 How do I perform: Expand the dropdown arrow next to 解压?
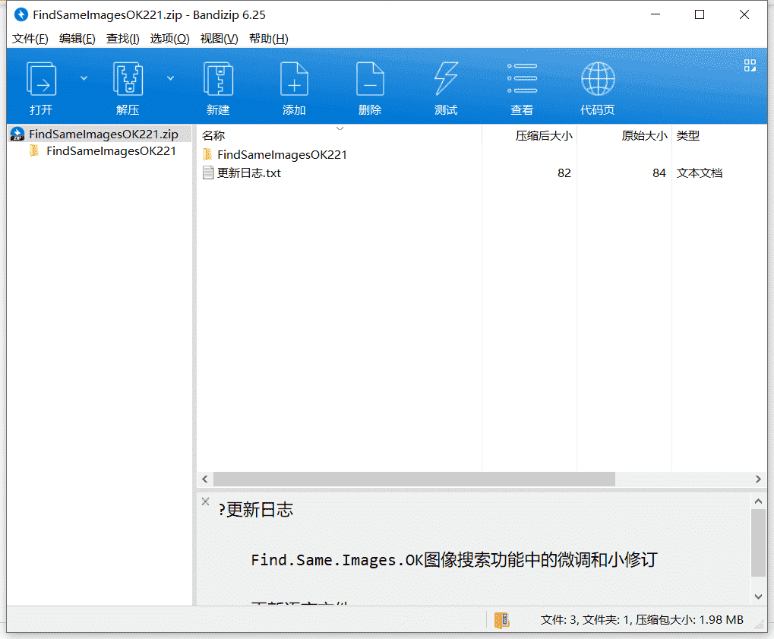170,78
